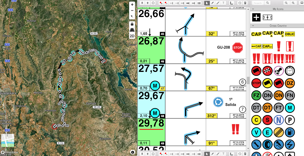The height and width of the screenshot is (156, 304).
Task: Pick the orange DZ icon
Action: coord(290,83)
